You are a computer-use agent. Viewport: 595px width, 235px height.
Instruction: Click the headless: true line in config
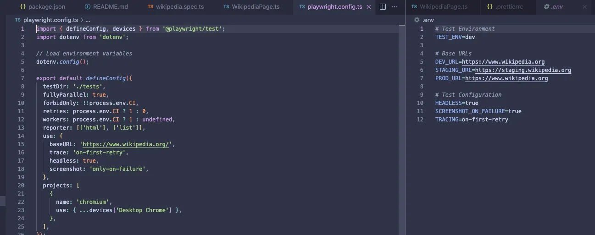(74, 161)
